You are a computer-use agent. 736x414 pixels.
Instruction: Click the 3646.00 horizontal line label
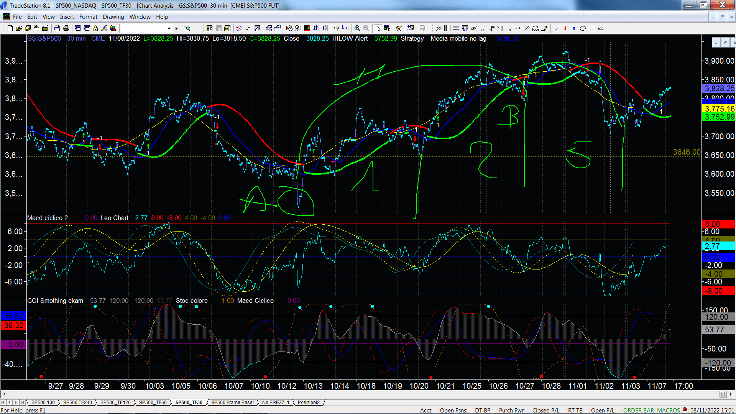(x=686, y=152)
